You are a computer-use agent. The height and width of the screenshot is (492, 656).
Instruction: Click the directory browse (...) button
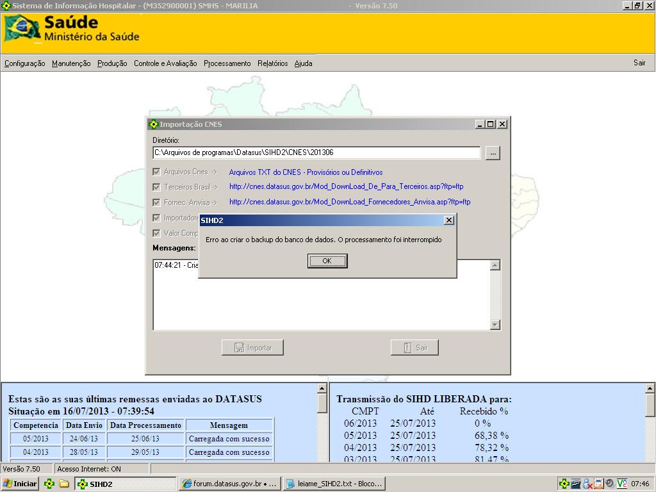pos(492,153)
